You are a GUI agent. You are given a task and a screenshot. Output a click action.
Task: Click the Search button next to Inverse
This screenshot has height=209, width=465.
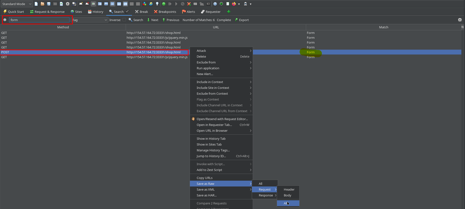(136, 20)
